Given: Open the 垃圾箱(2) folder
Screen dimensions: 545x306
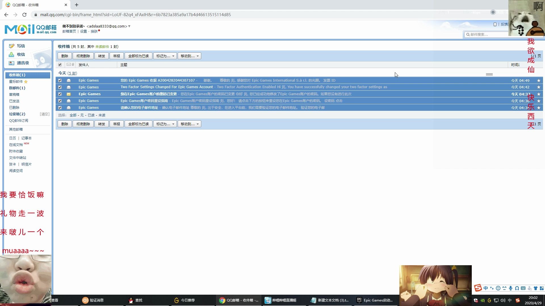Looking at the screenshot, I should click(17, 114).
